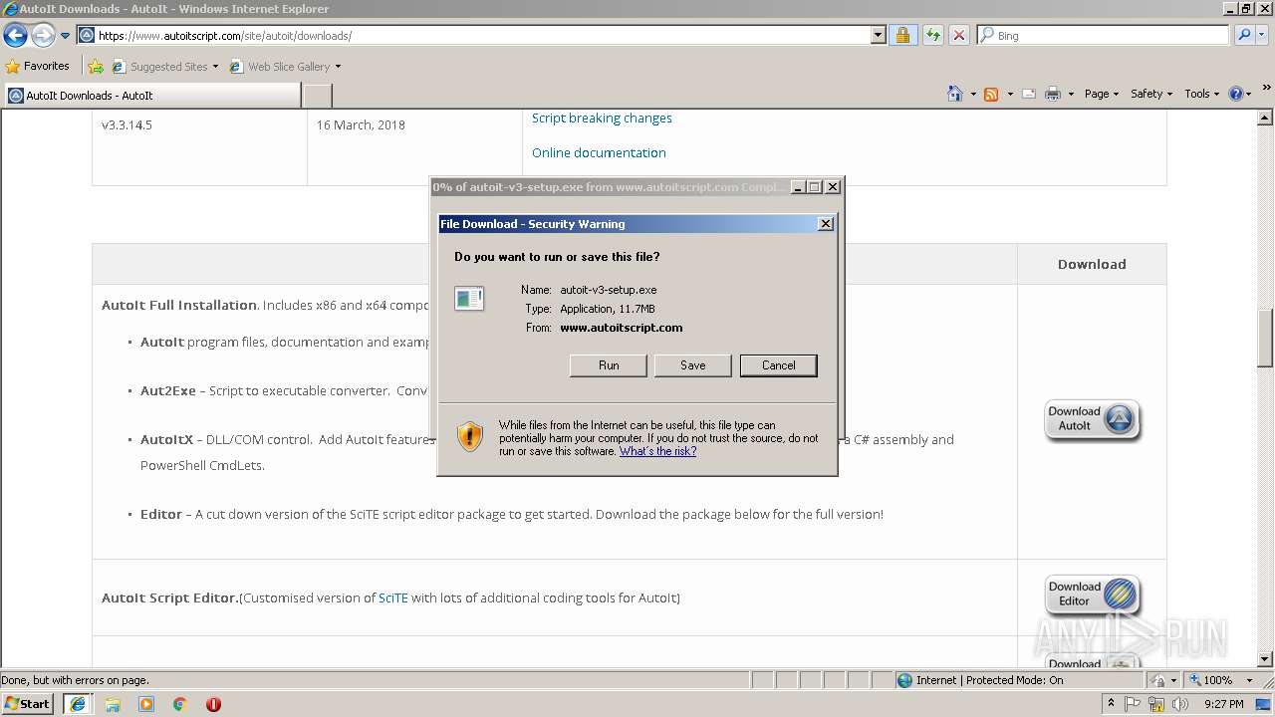Open the Favorites star button
This screenshot has height=717, width=1275.
[38, 66]
